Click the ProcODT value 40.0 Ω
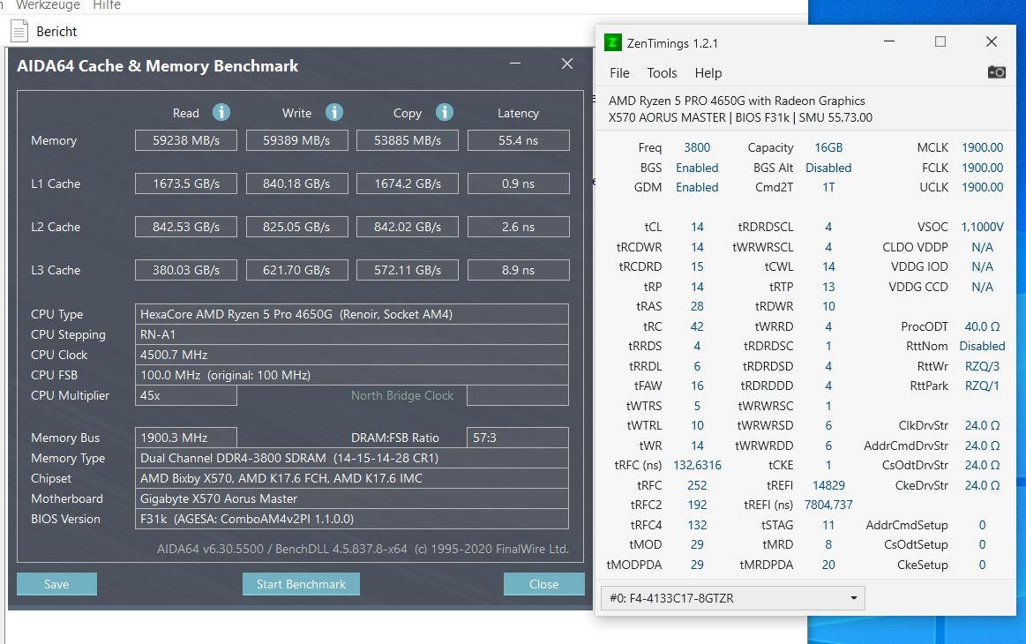This screenshot has width=1026, height=644. click(982, 326)
